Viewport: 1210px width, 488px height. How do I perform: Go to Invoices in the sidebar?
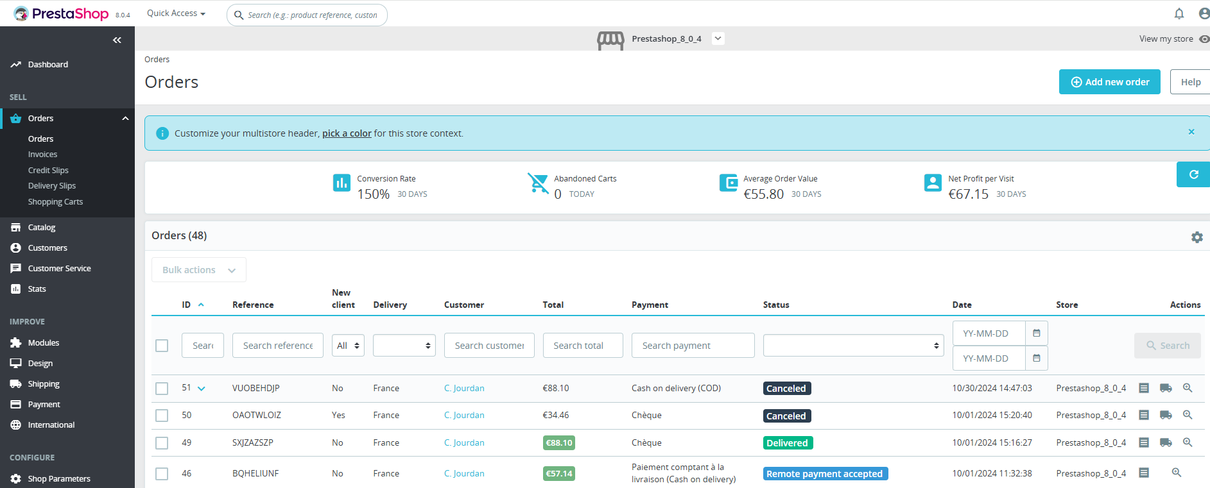tap(42, 155)
